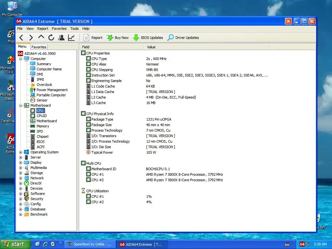Click the Buy Now toolbar button
332x249 pixels.
[118, 38]
